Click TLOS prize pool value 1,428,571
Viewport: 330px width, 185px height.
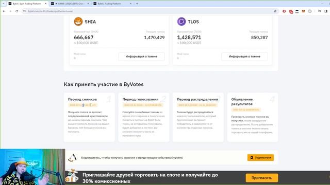point(189,38)
